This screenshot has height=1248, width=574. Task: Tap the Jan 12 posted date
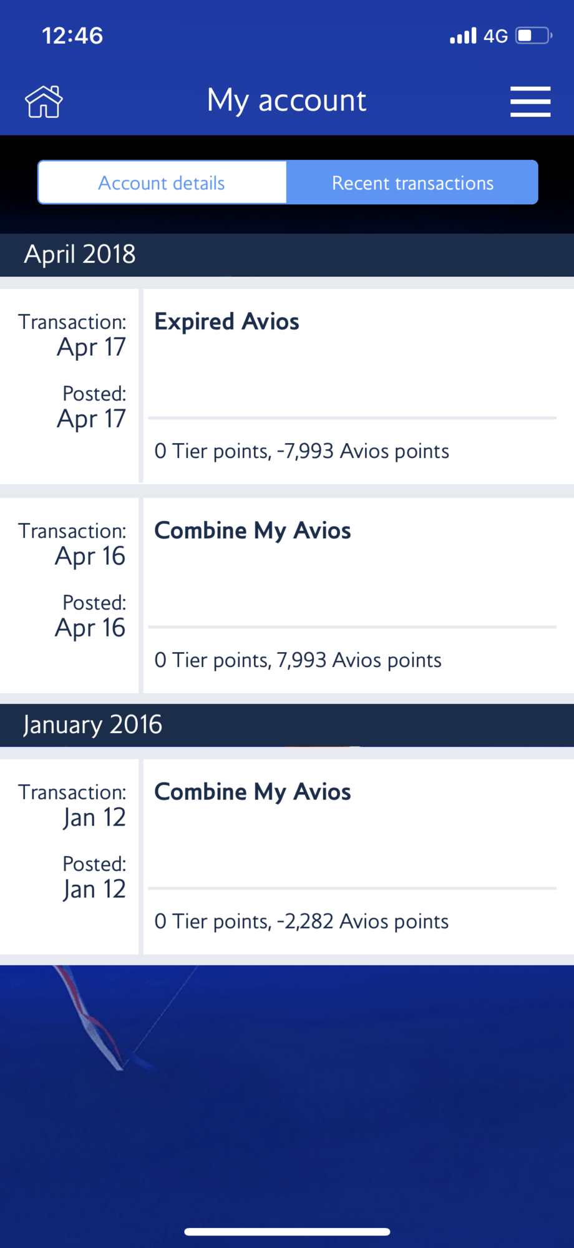coord(94,889)
